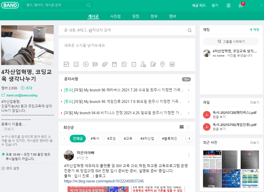Open the account dropdown arrow at top right
The height and width of the screenshot is (192, 264).
(261, 5)
